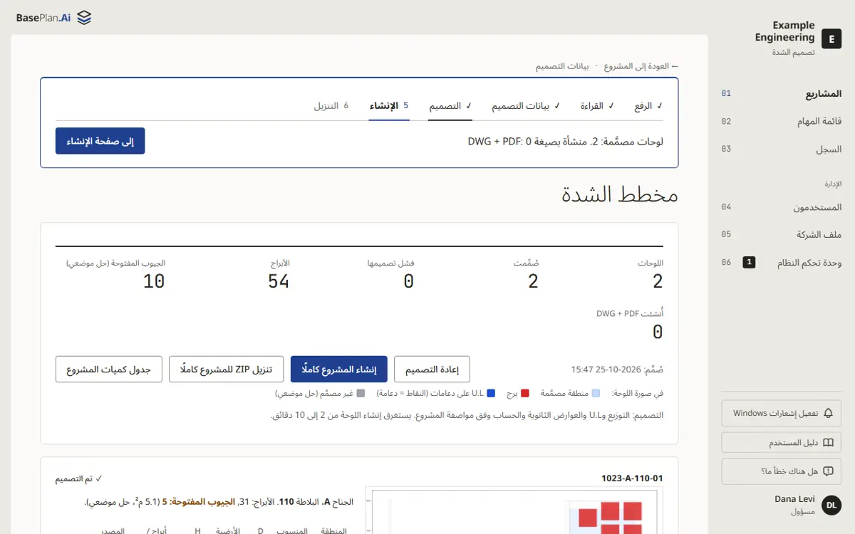This screenshot has height=534, width=855.
Task: Click the blue U.L legend swatch
Action: (491, 393)
